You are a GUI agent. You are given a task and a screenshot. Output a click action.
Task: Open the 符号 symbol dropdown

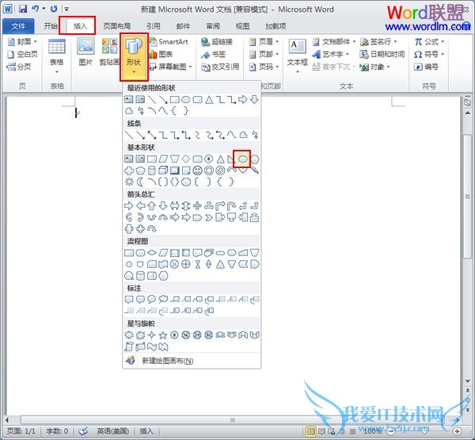point(429,54)
